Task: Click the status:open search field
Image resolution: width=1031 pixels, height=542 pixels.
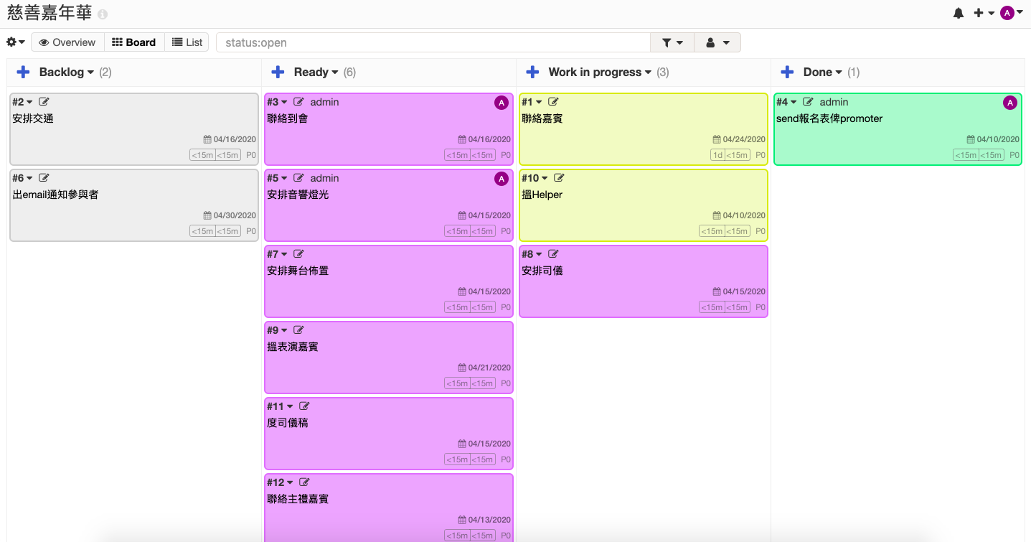Action: [433, 42]
